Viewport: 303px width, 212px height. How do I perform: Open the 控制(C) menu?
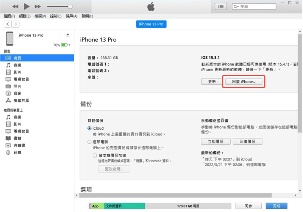[x=56, y=16]
